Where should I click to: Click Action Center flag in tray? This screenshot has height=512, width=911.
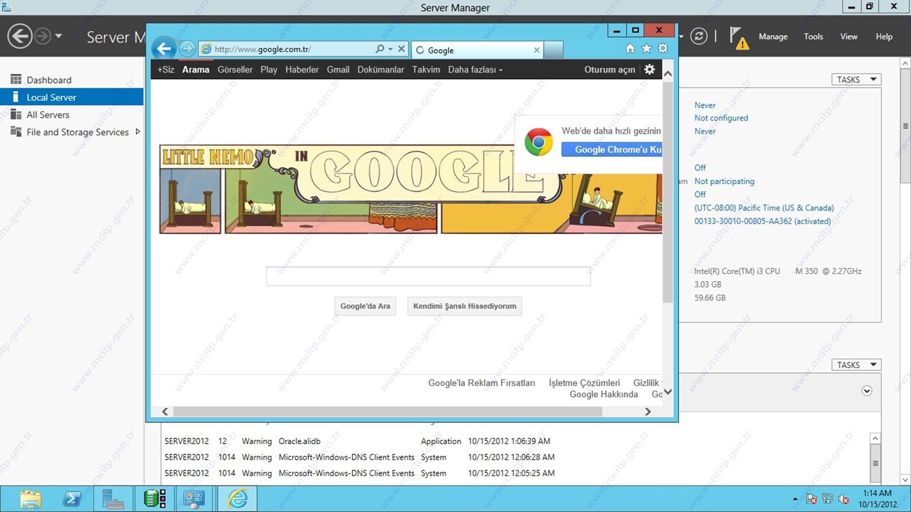tap(811, 499)
